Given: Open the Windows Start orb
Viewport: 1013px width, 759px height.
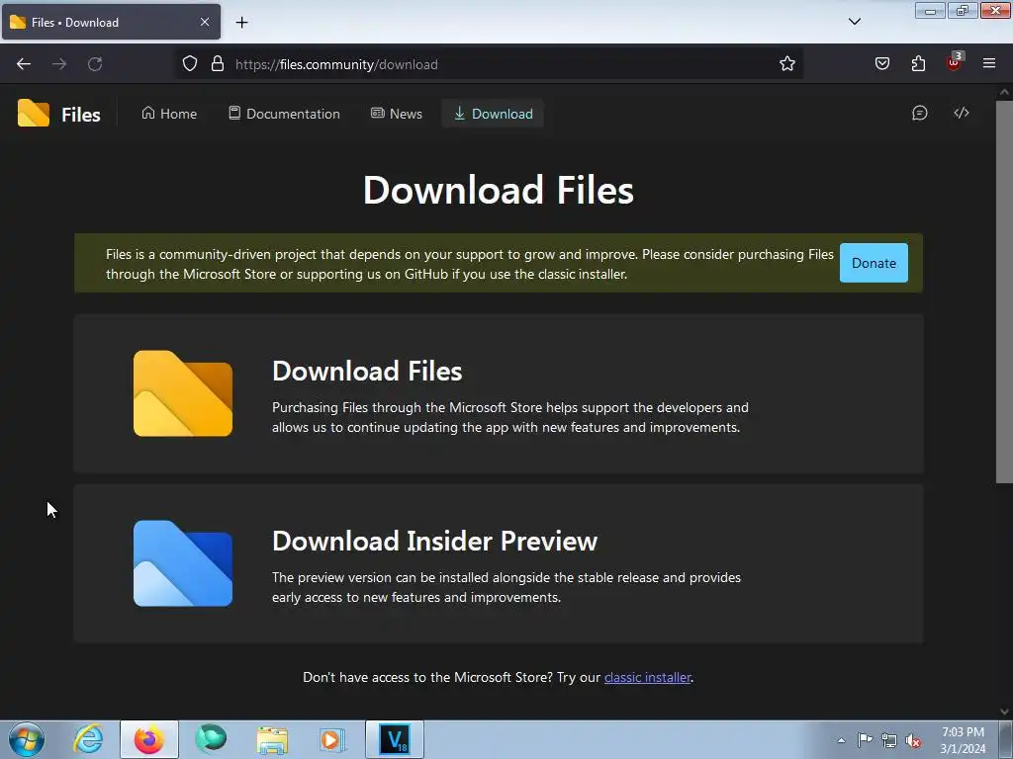Looking at the screenshot, I should point(27,739).
